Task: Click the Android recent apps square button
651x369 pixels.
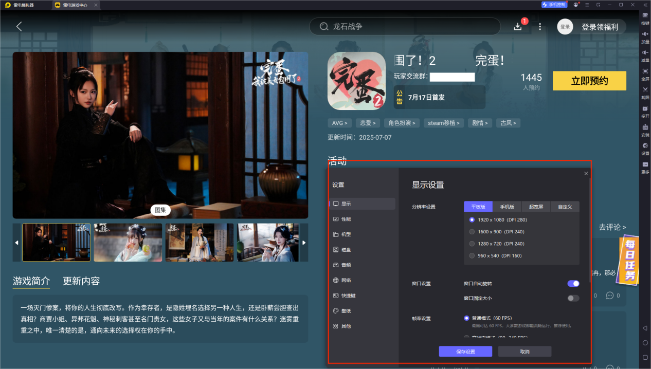Action: pyautogui.click(x=645, y=357)
